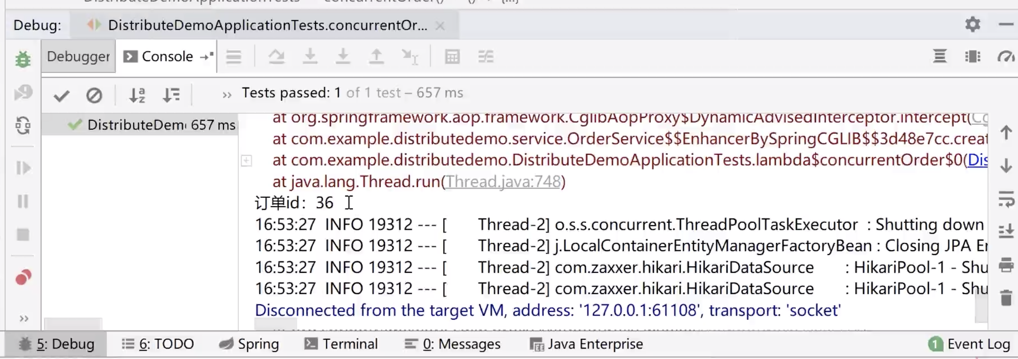Screen dimensions: 1018x359
Task: Close the DistributeDemoApplicationTests debug tab
Action: [440, 26]
